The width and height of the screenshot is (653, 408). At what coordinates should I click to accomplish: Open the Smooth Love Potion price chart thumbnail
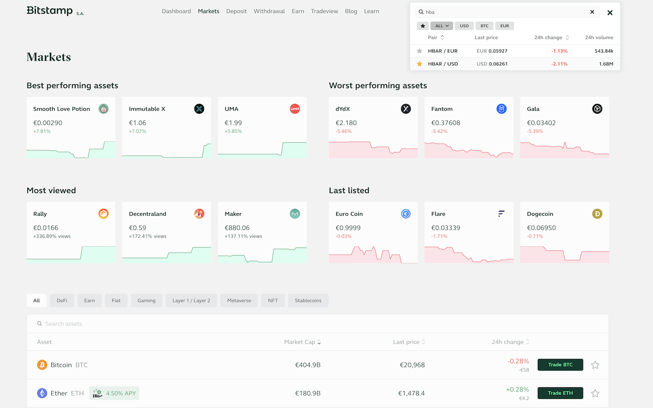point(71,149)
